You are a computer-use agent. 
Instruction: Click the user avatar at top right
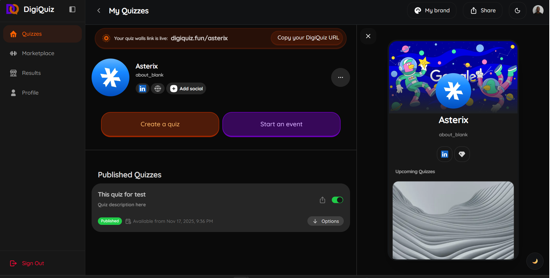[x=538, y=10]
